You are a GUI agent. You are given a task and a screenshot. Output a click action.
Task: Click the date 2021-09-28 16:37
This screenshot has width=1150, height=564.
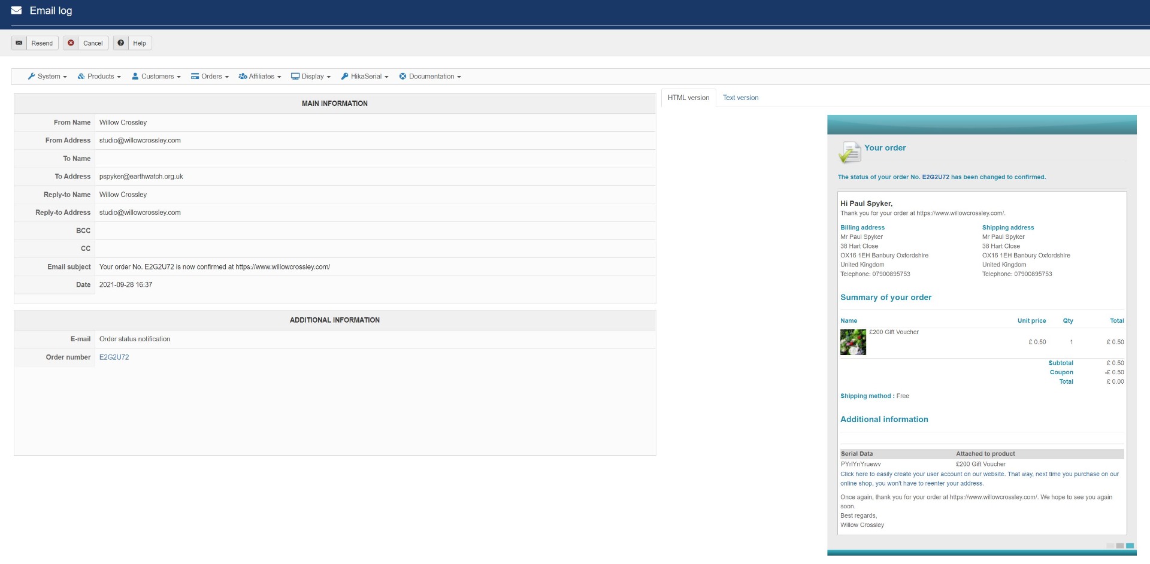[x=126, y=285]
